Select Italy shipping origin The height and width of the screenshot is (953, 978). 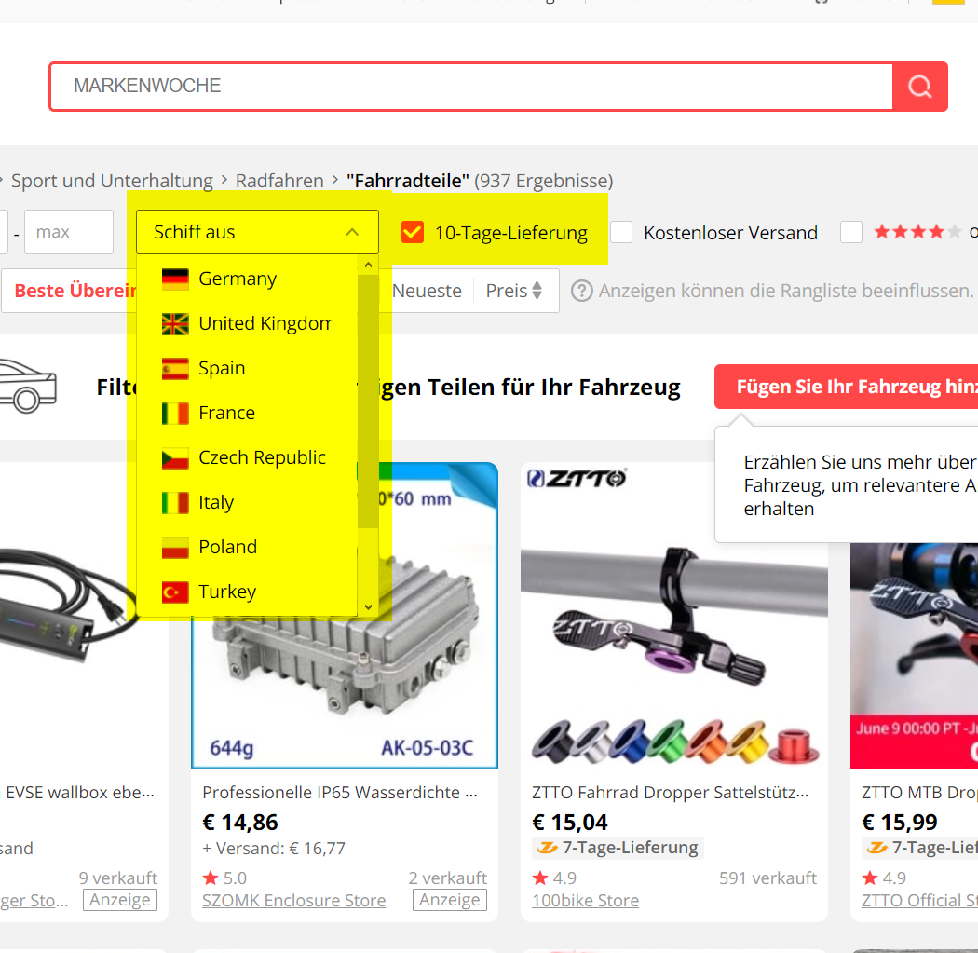pos(248,503)
